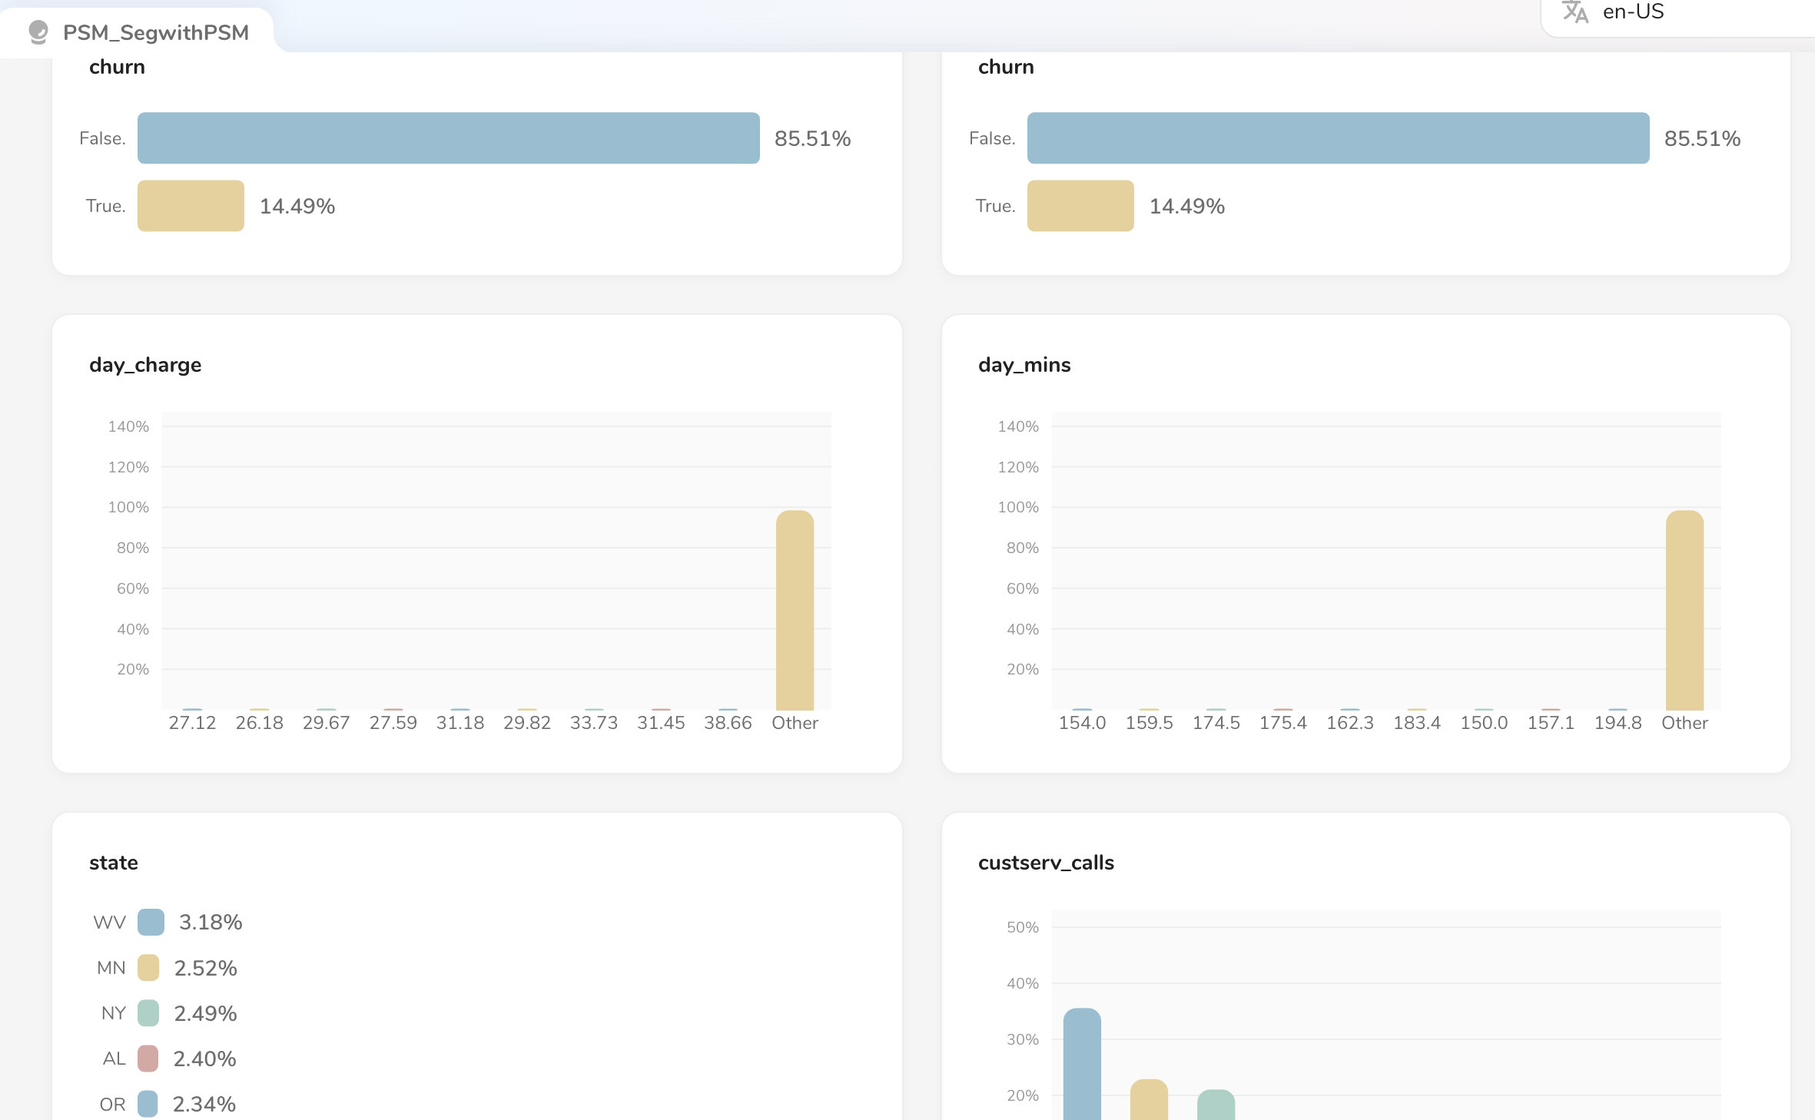Click the left churn True bar
The image size is (1815, 1120).
point(191,206)
